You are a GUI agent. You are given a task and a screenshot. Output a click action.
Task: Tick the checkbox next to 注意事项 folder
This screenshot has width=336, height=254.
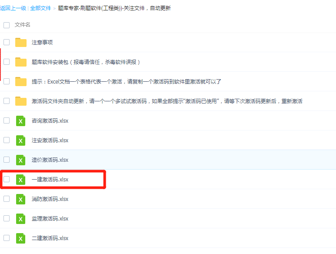(x=7, y=42)
